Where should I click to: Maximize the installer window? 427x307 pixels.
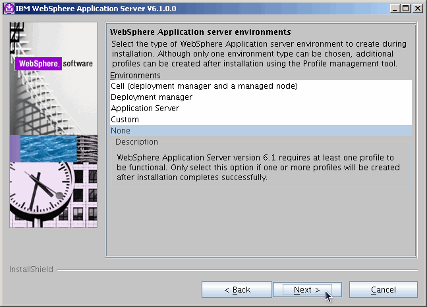[x=406, y=8]
